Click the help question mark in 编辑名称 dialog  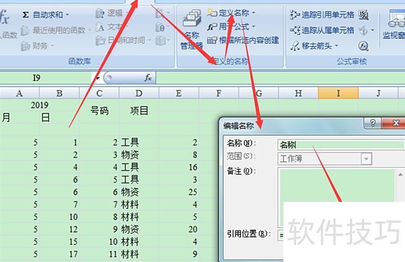click(x=372, y=123)
